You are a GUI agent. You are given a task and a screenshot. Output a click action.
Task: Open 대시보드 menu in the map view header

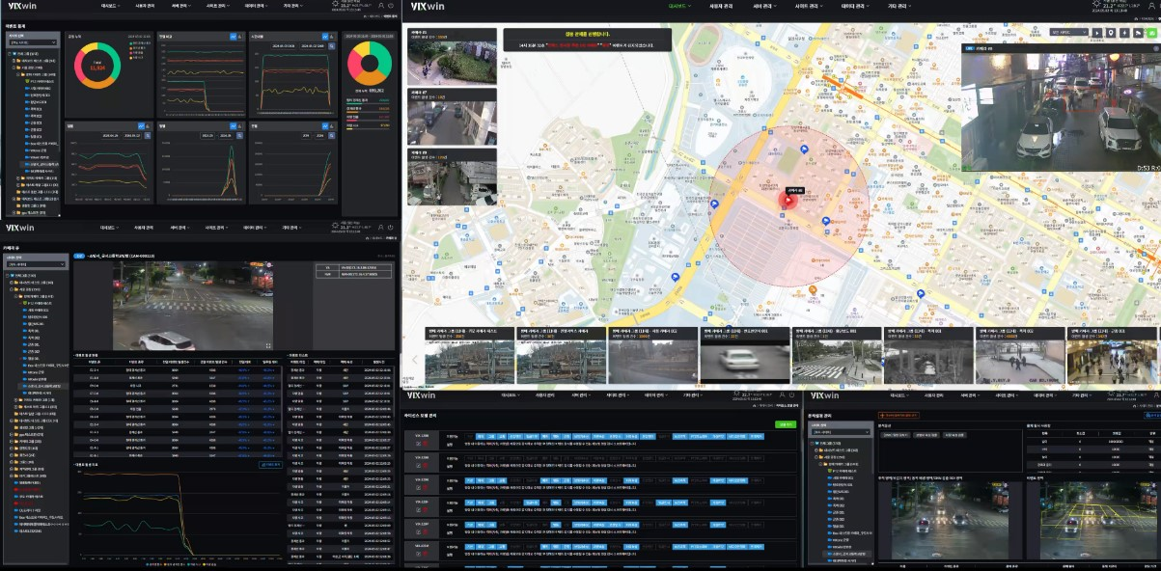point(679,6)
